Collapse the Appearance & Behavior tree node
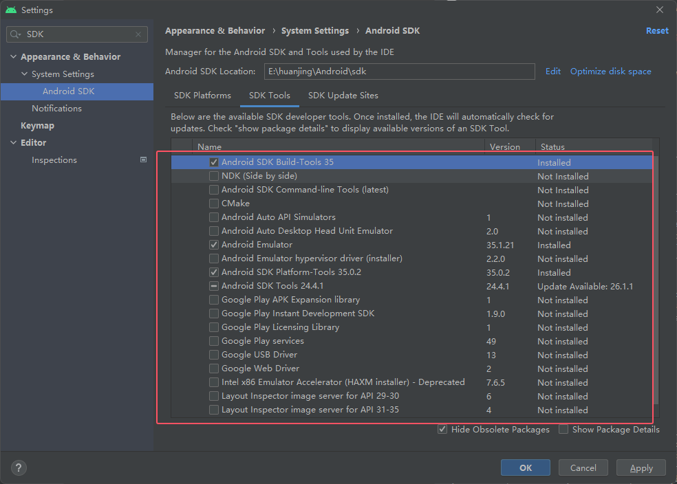This screenshot has height=484, width=677. [13, 56]
